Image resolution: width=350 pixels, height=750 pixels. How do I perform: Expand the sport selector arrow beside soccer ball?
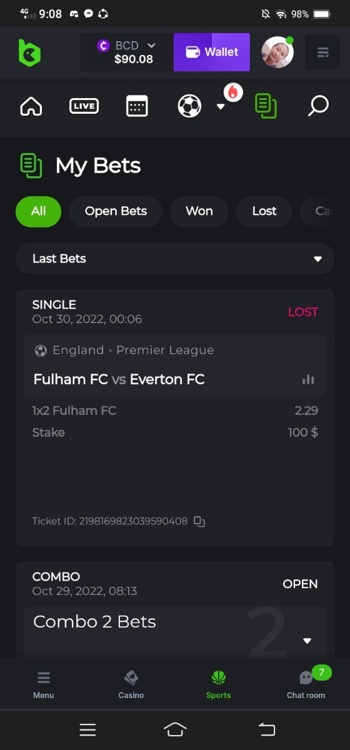coord(220,106)
